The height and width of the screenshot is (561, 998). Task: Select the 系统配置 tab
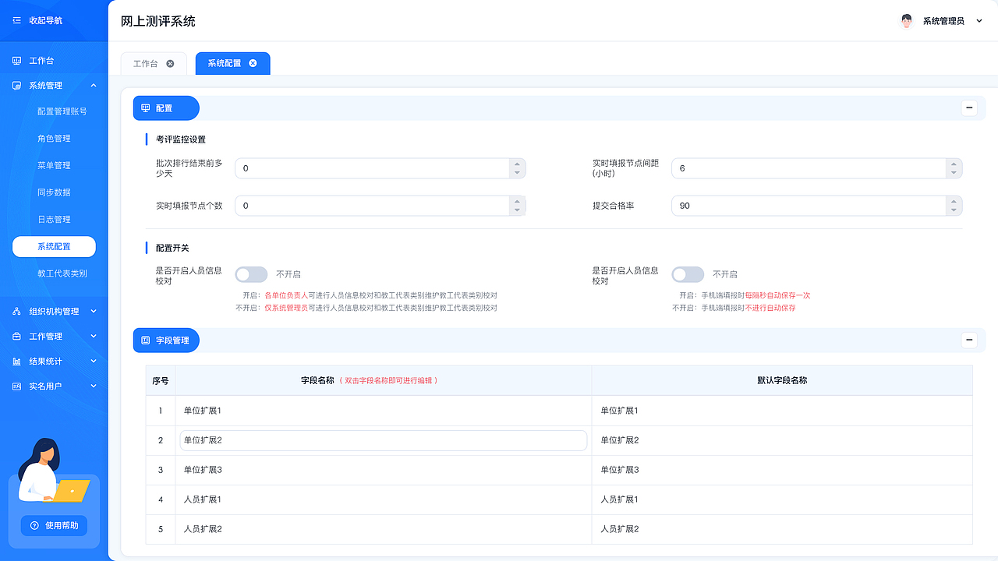[x=232, y=63]
